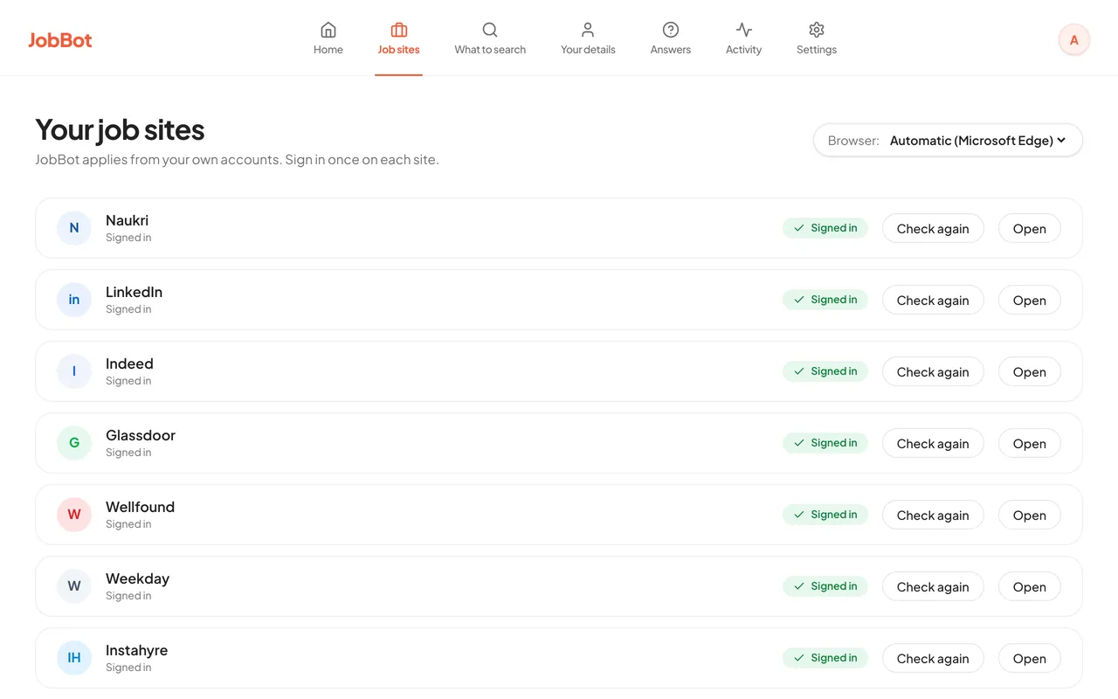1118x699 pixels.
Task: Click the Settings gear icon
Action: [817, 30]
